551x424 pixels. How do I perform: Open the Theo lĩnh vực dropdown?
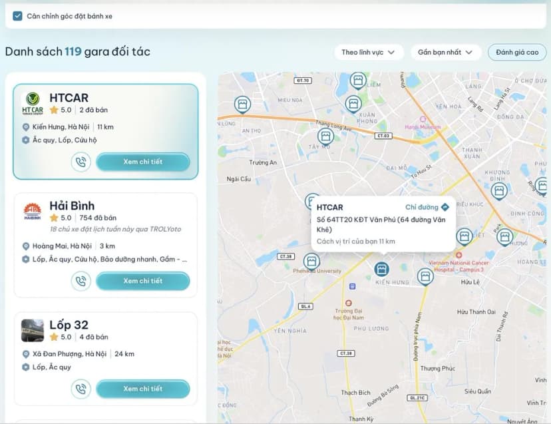368,53
